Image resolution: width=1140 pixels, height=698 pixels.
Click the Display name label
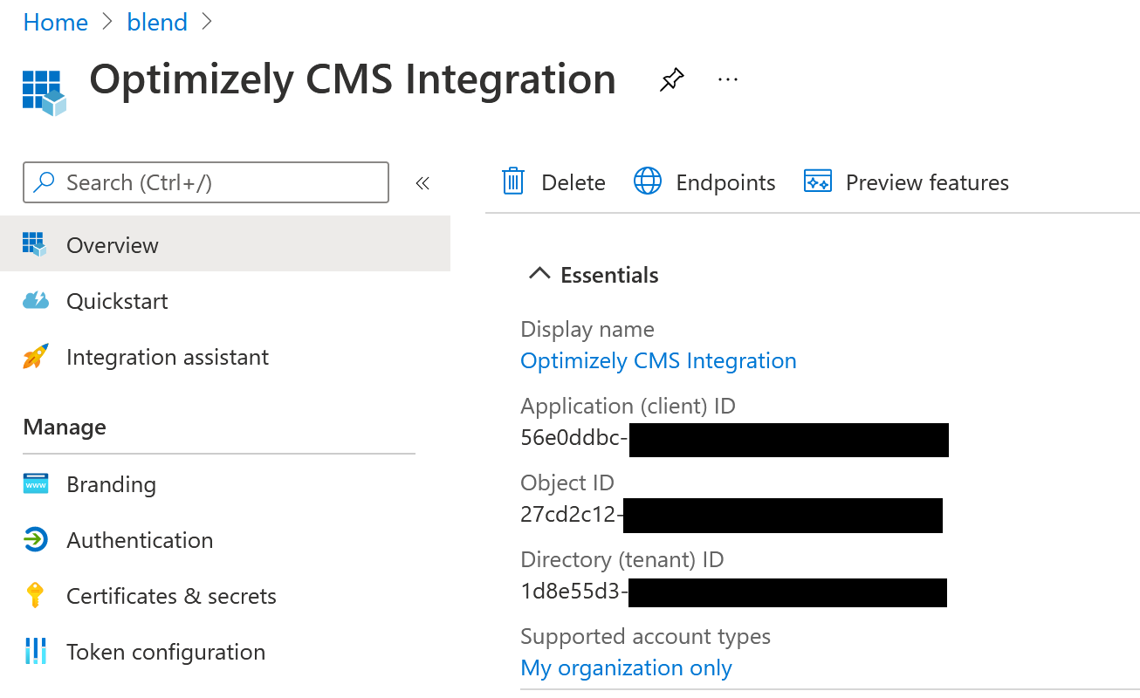(587, 329)
